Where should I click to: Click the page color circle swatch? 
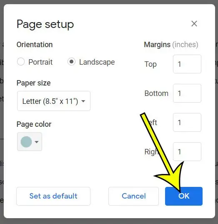click(x=26, y=142)
